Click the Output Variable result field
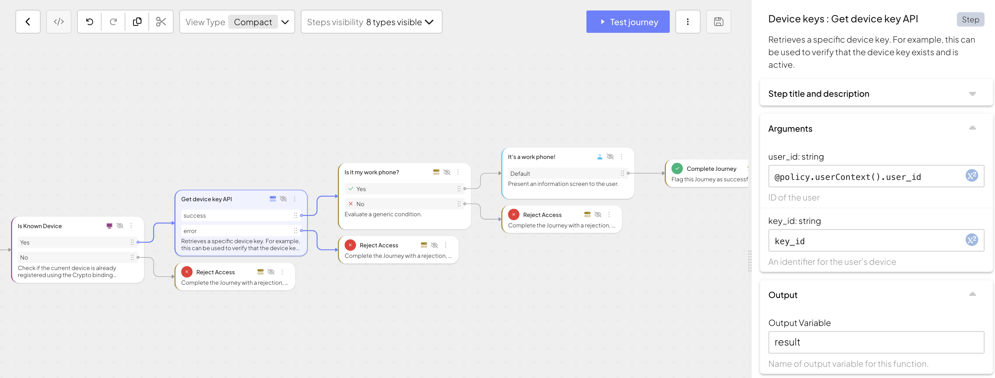The height and width of the screenshot is (378, 995). [x=876, y=342]
